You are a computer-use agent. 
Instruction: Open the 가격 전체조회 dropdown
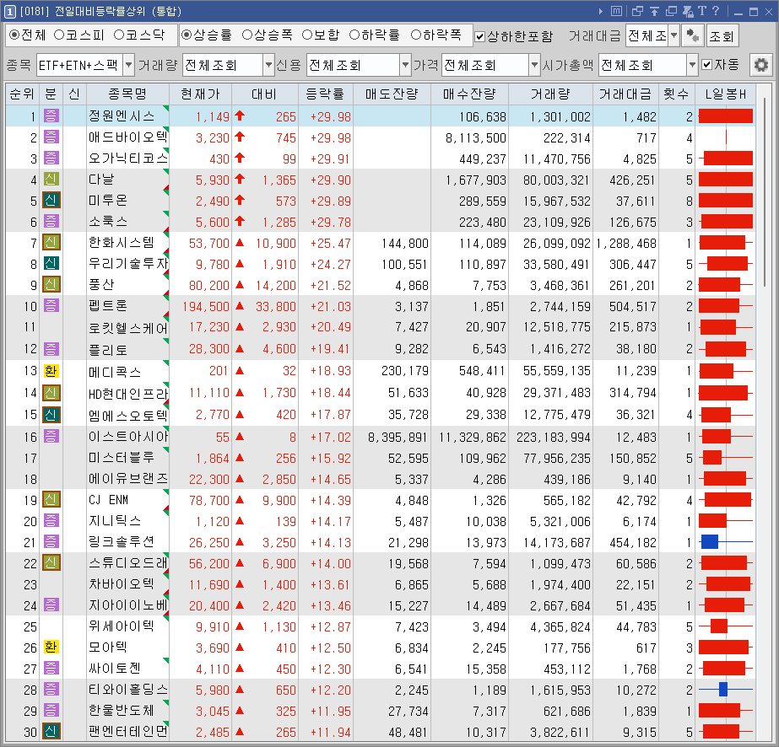pyautogui.click(x=534, y=65)
